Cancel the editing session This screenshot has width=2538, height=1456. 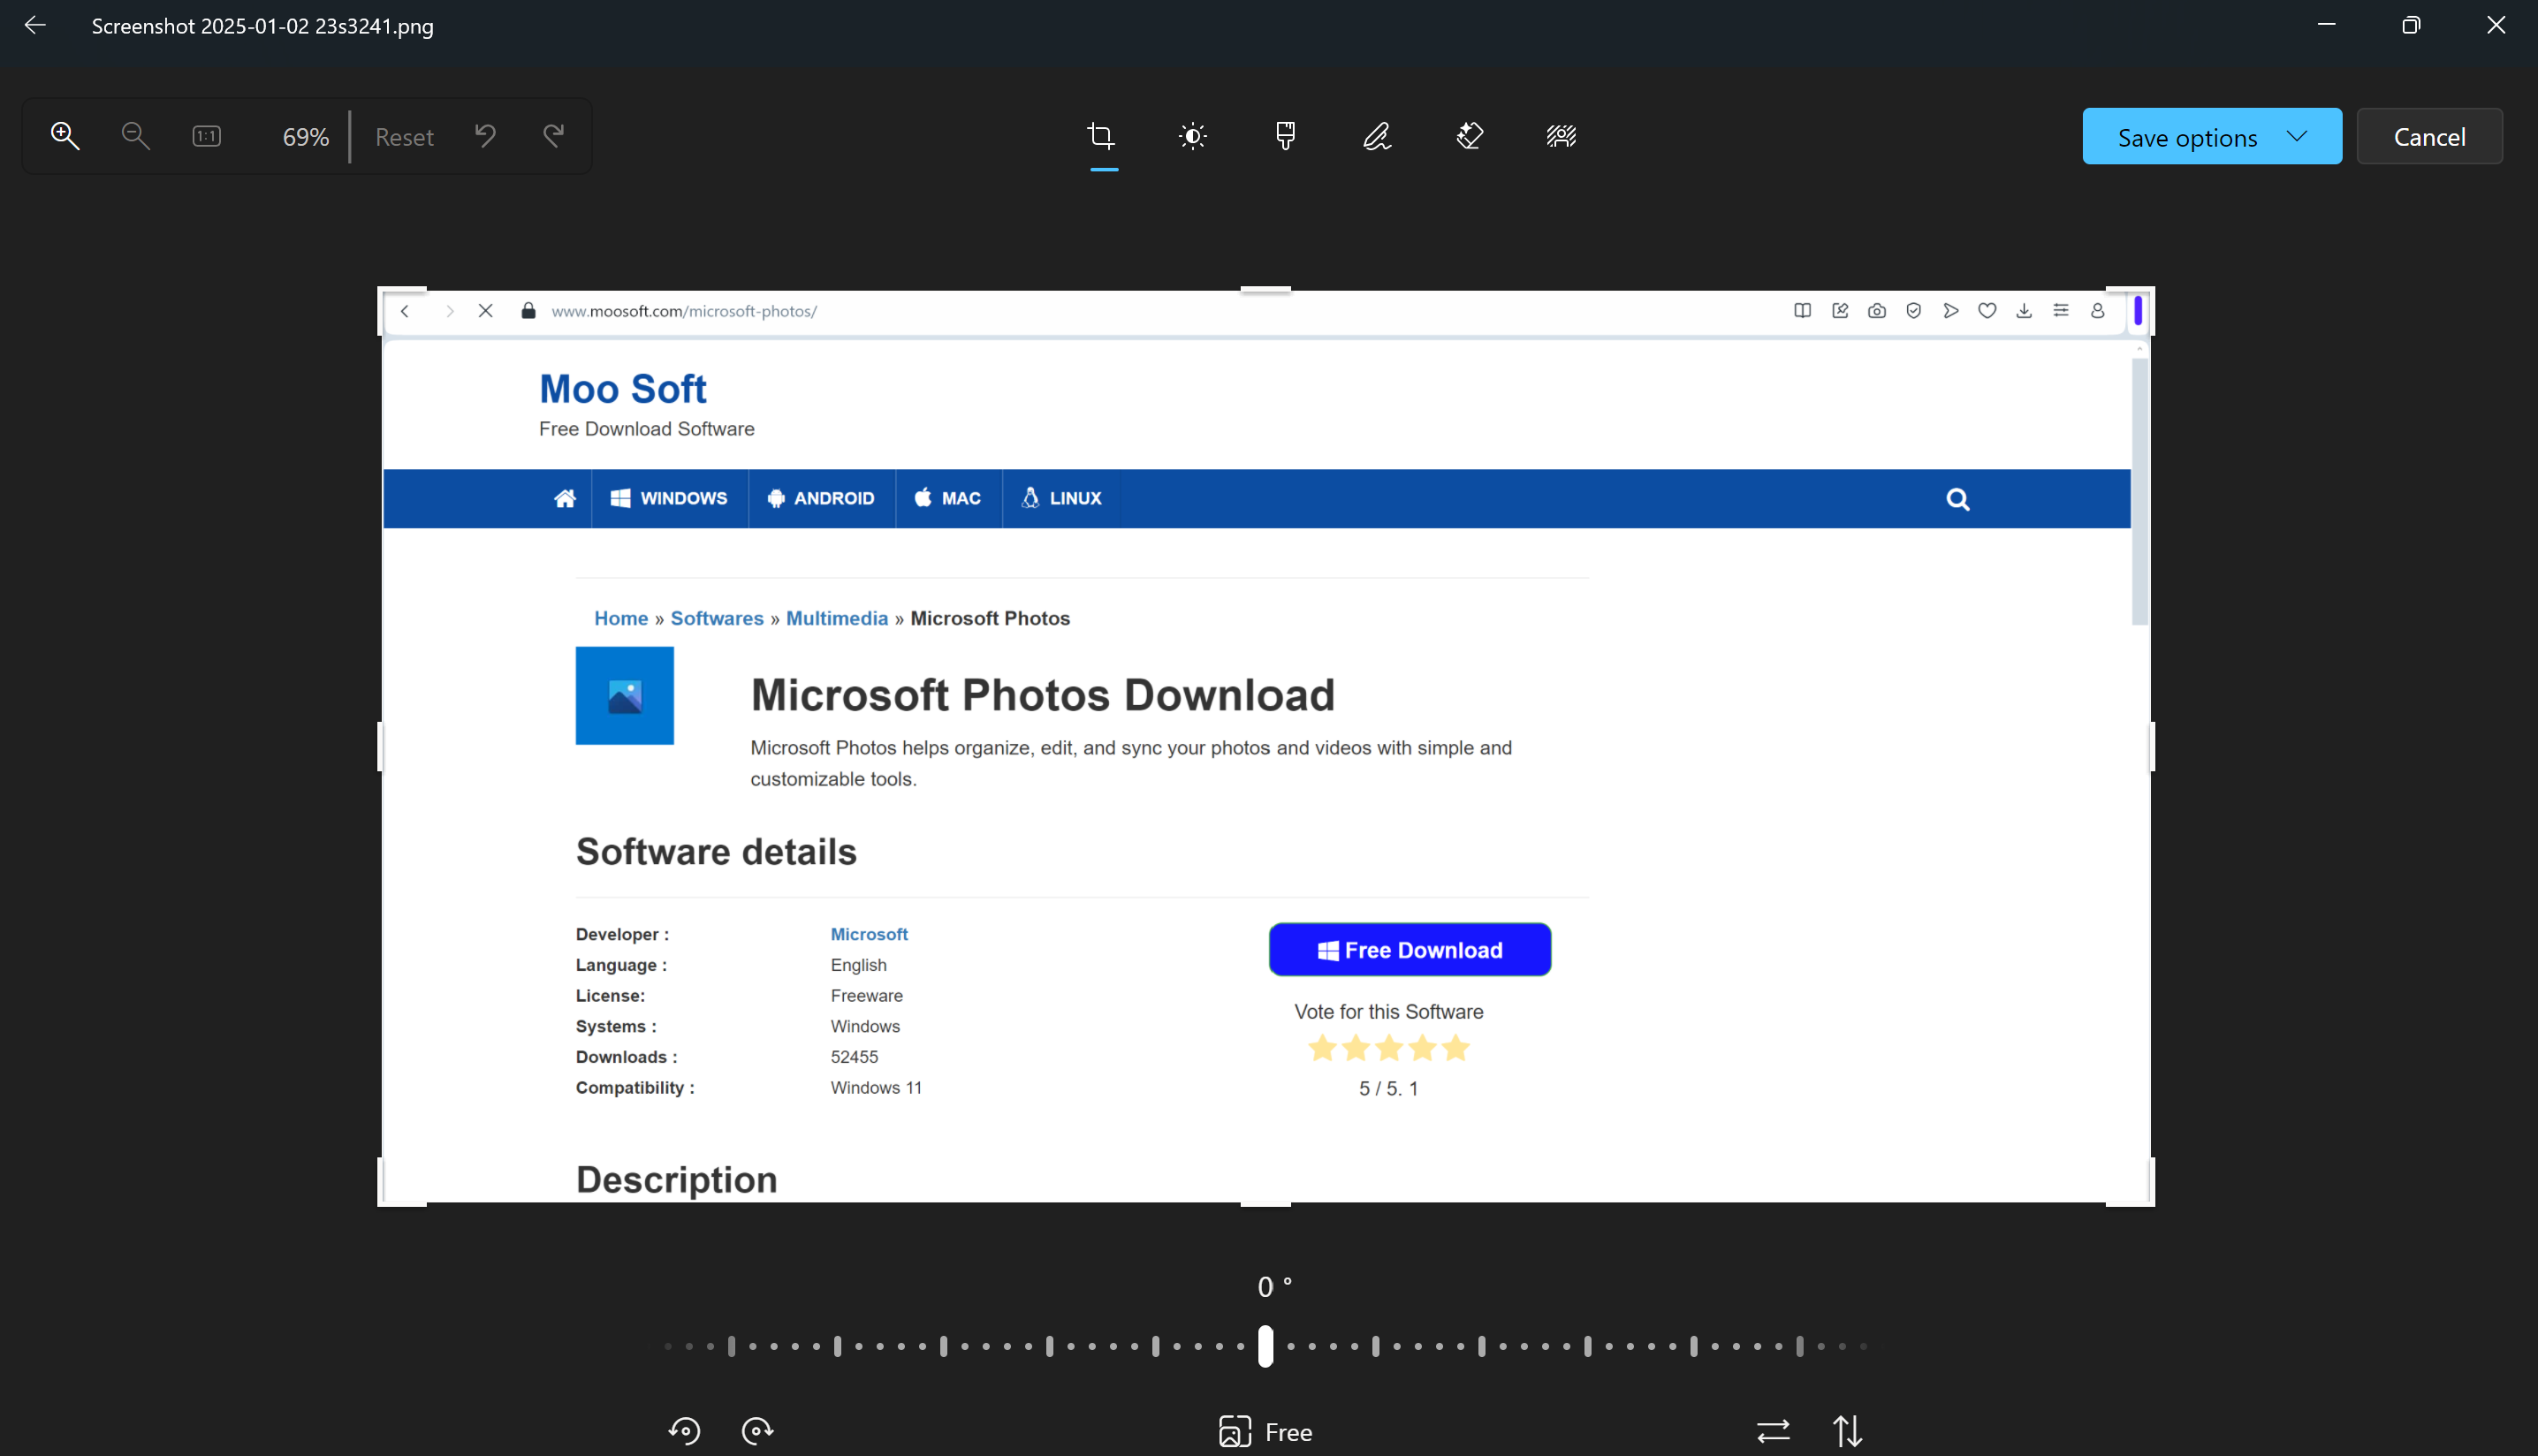point(2429,136)
